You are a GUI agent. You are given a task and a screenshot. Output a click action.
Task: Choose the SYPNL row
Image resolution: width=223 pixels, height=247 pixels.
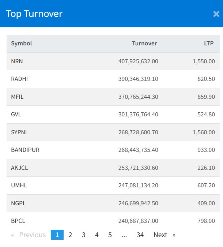pyautogui.click(x=19, y=132)
